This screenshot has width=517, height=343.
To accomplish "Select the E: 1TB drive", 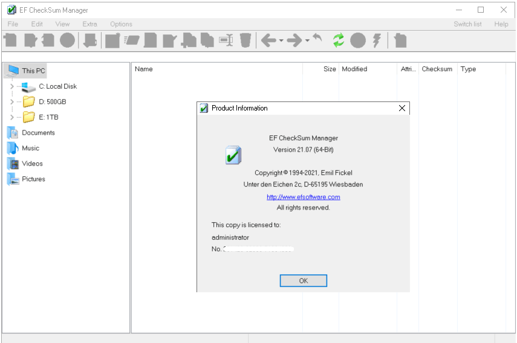I will coord(48,117).
